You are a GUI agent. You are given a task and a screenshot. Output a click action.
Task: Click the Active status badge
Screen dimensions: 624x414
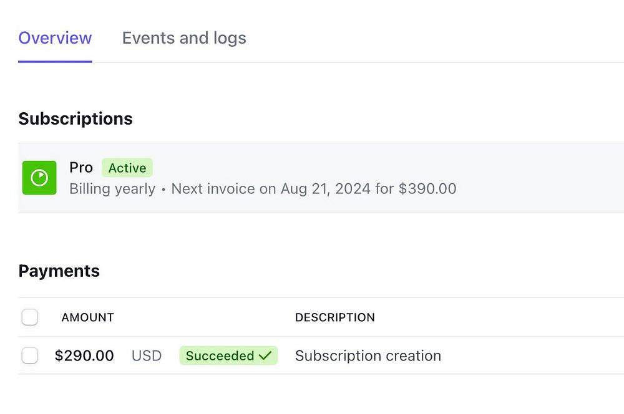pyautogui.click(x=127, y=168)
